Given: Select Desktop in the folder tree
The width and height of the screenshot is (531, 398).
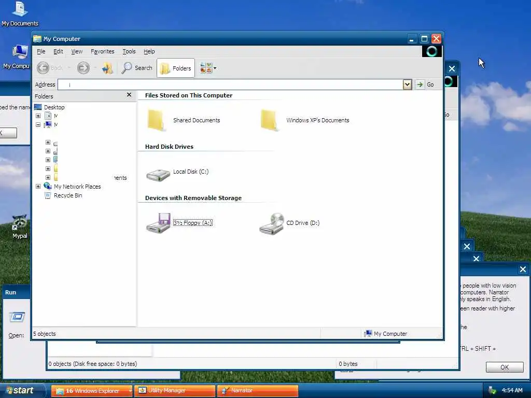Looking at the screenshot, I should pyautogui.click(x=54, y=107).
